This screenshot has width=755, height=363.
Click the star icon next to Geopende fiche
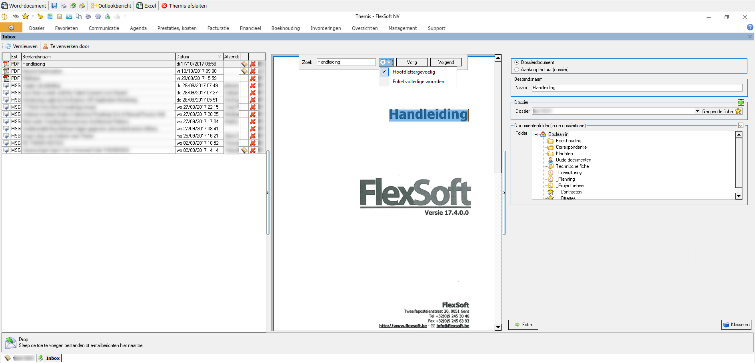click(x=738, y=111)
